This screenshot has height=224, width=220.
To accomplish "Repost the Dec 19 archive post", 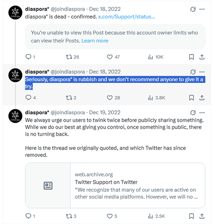I will tap(71, 216).
